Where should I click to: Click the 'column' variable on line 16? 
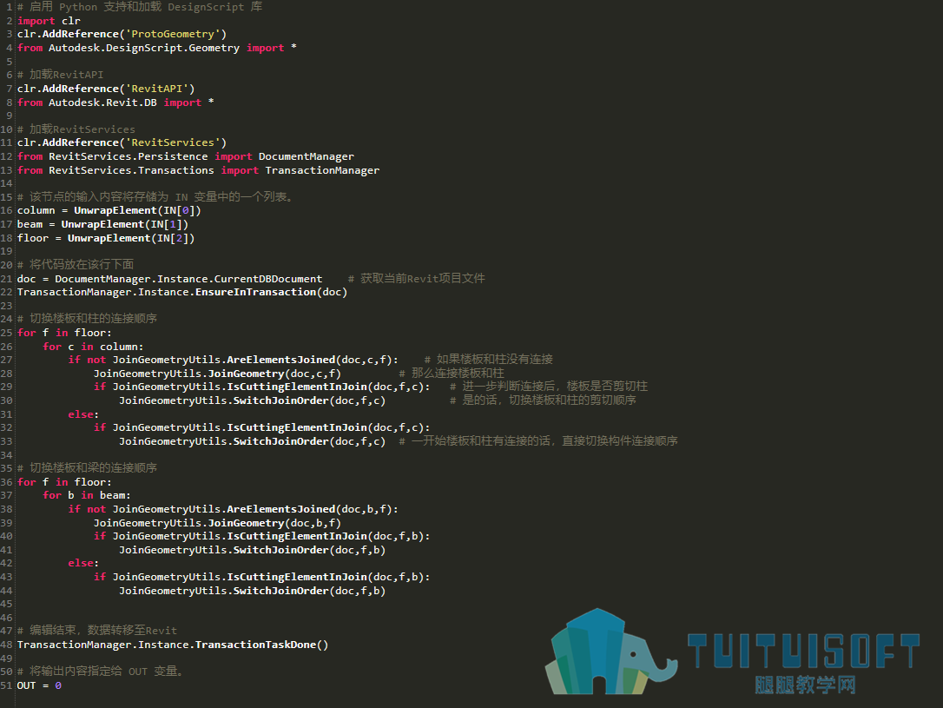pyautogui.click(x=36, y=210)
